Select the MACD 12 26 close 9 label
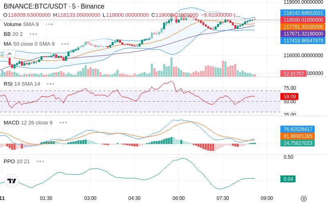327x204 pixels. 28,123
